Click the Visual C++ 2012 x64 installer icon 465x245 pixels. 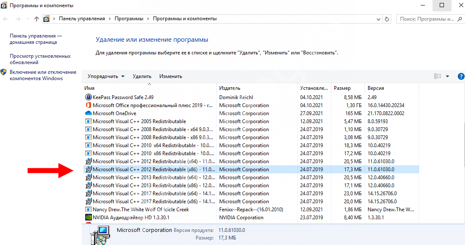(x=89, y=161)
